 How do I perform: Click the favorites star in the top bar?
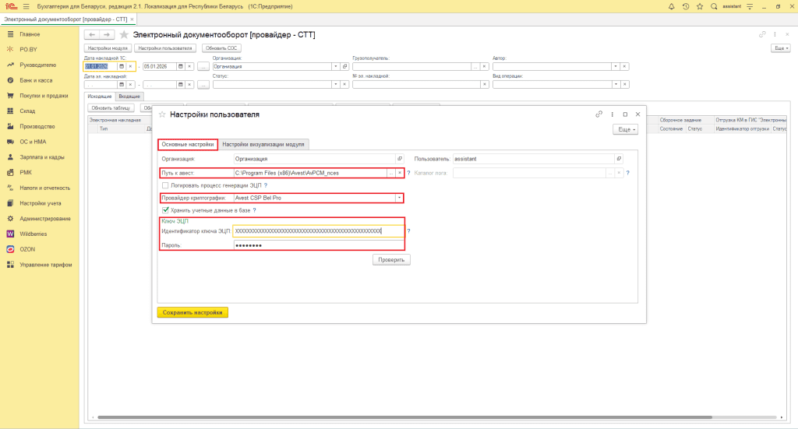[x=698, y=6]
